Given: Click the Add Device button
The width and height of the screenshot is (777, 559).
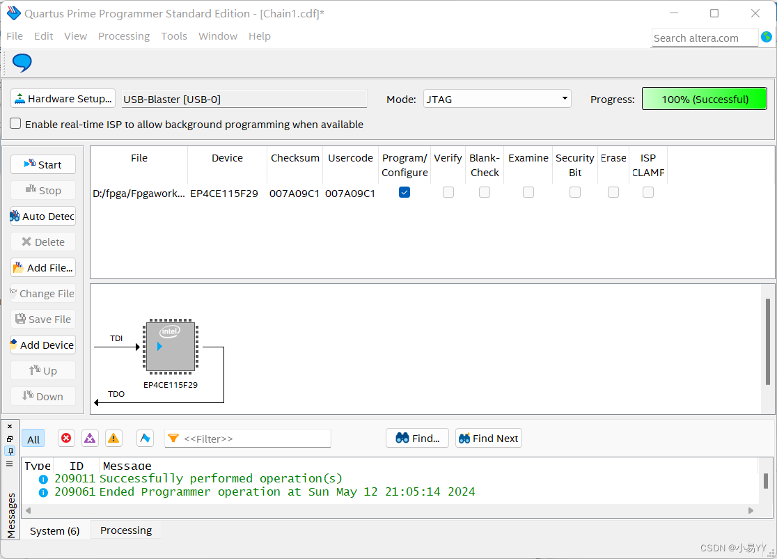Looking at the screenshot, I should point(43,345).
